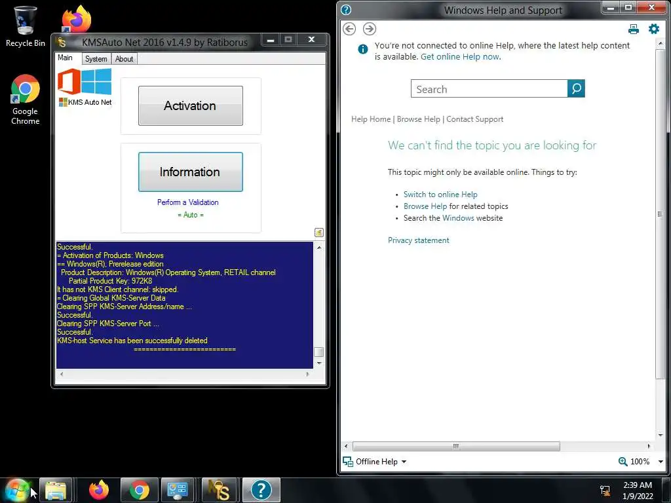
Task: Click the Help window scroll down arrow
Action: click(x=660, y=435)
